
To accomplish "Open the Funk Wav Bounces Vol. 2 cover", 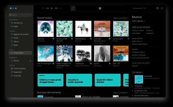I will tap(102, 29).
